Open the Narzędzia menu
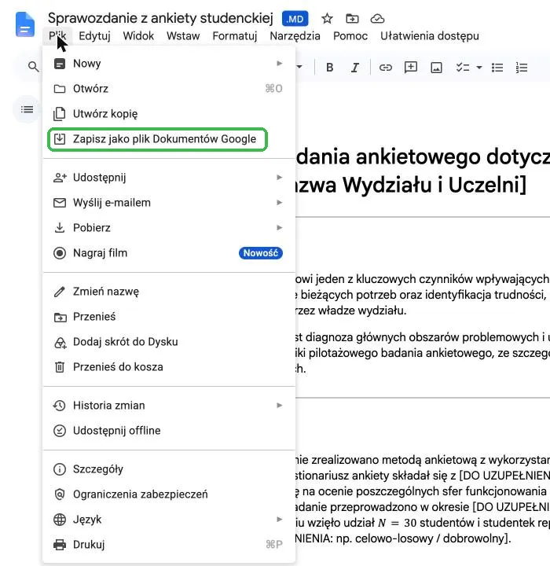This screenshot has height=566, width=550. click(x=295, y=35)
